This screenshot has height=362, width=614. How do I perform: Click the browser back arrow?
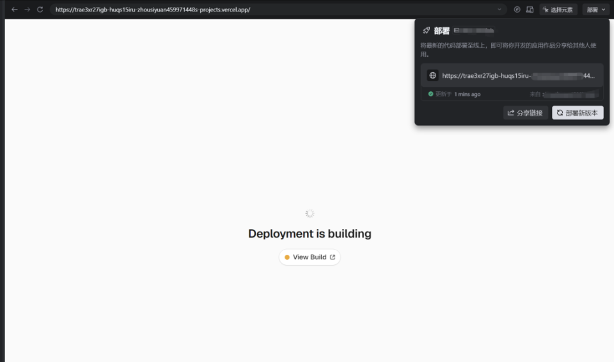[15, 10]
